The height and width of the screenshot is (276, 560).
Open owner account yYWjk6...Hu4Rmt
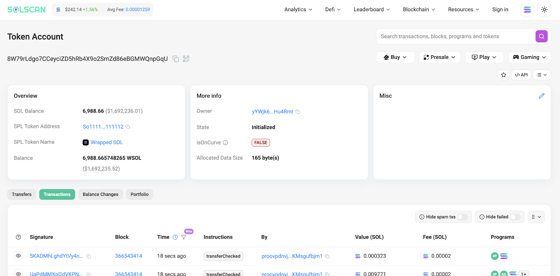click(x=273, y=112)
